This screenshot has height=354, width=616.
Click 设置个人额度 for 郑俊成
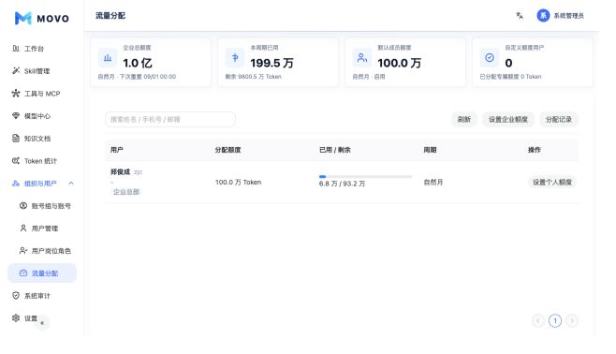[x=552, y=182]
